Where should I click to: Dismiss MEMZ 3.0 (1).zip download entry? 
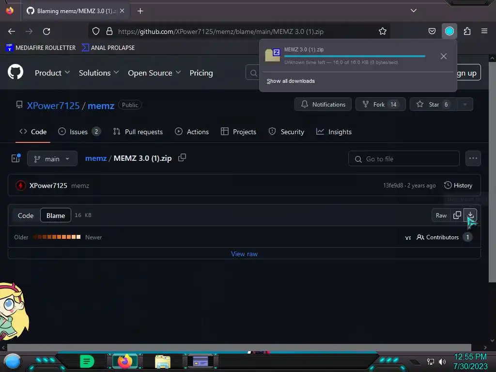tap(444, 56)
